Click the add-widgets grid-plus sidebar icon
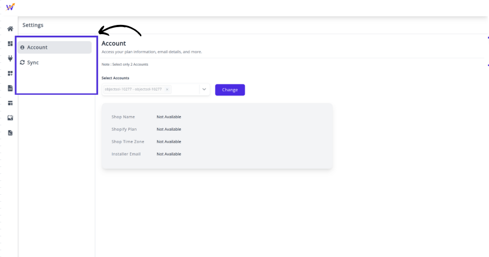This screenshot has height=257, width=489. point(10,73)
